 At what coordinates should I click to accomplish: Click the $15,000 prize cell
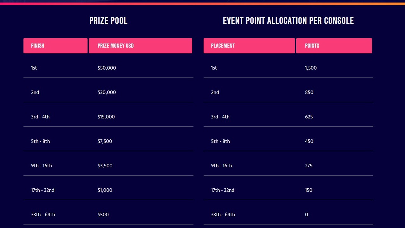pyautogui.click(x=106, y=117)
